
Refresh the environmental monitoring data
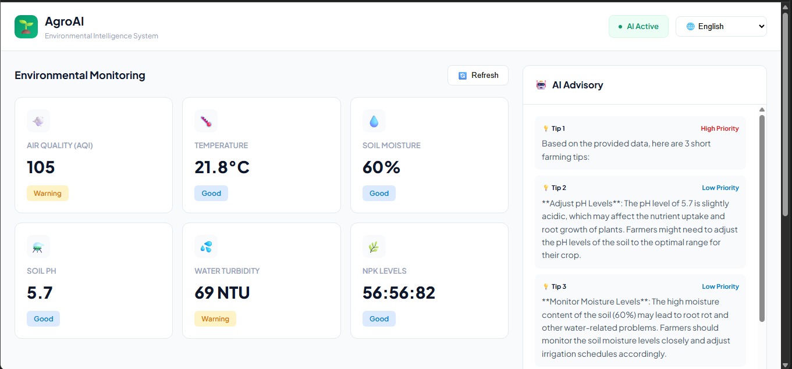pos(478,76)
